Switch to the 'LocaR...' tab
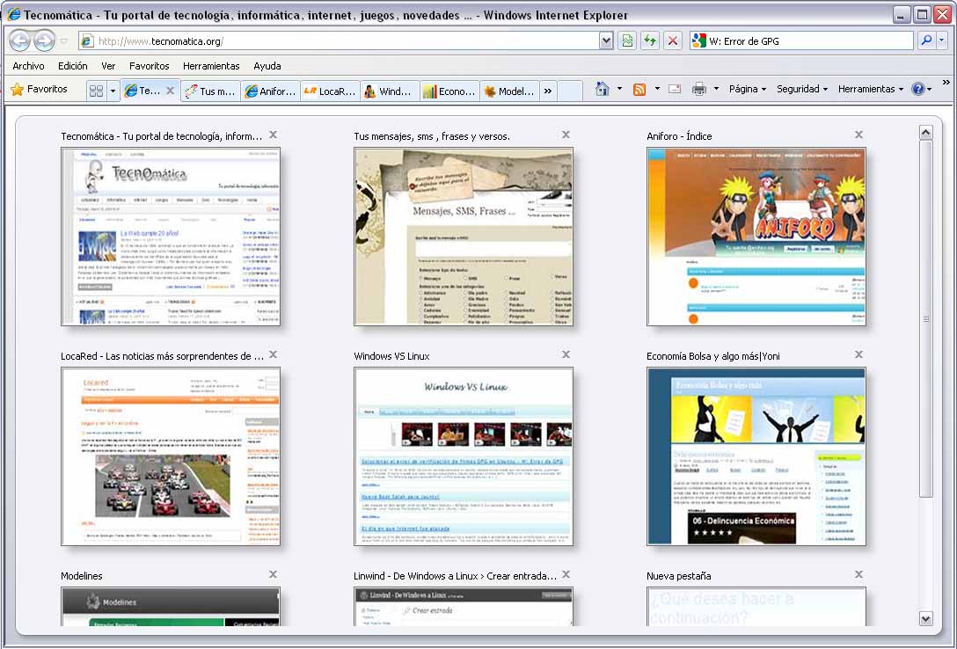The image size is (957, 649). 330,91
